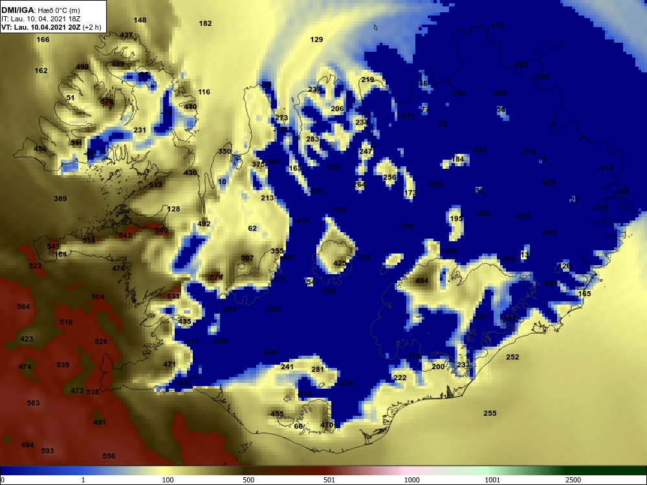The width and height of the screenshot is (647, 485).
Task: Click the 'VT: Lau. 10.04.2021 20Z (+2 h)' line
Action: (x=51, y=27)
